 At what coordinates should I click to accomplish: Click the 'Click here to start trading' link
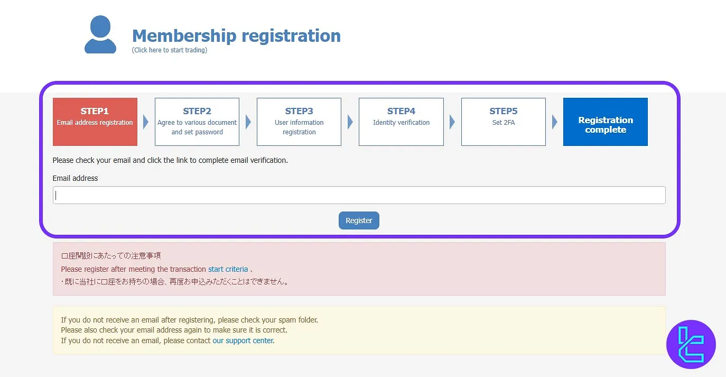click(x=170, y=50)
